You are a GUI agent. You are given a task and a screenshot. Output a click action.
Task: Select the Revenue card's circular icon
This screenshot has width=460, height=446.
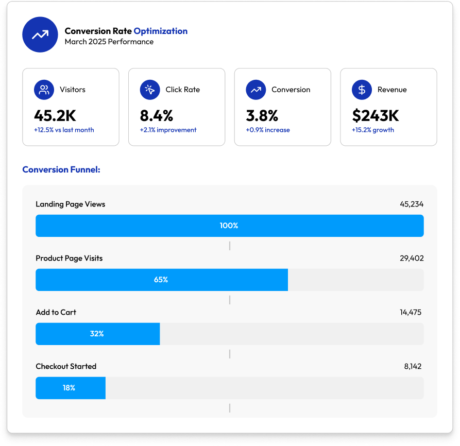point(362,90)
